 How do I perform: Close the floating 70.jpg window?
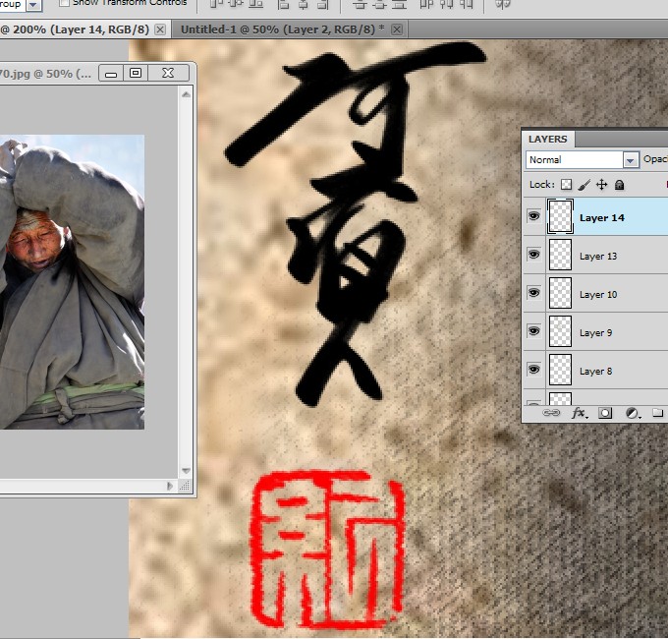point(168,74)
